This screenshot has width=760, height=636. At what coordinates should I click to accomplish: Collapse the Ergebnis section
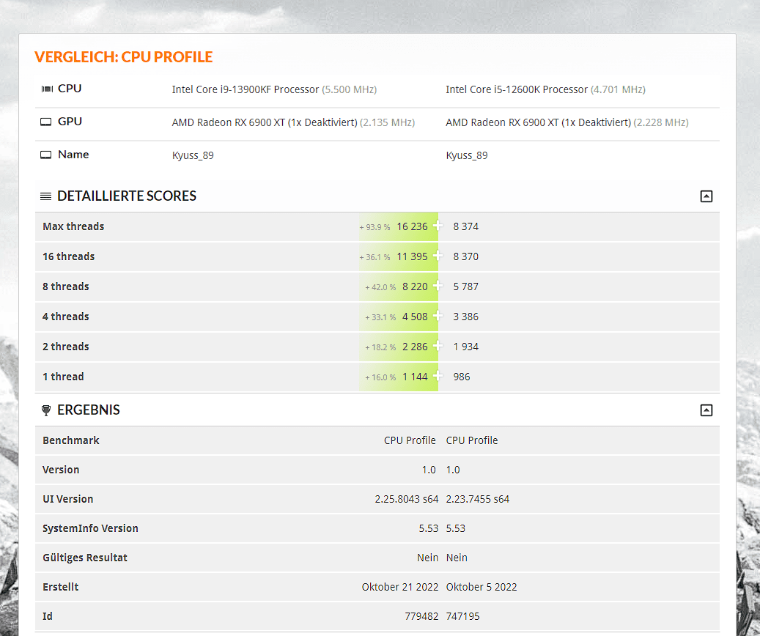point(706,410)
